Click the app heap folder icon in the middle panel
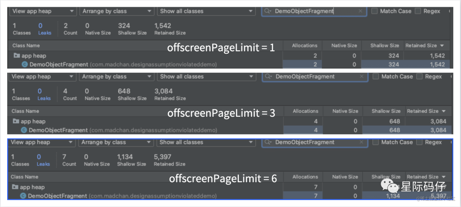Screen dimensions: 461x207 click(16, 121)
